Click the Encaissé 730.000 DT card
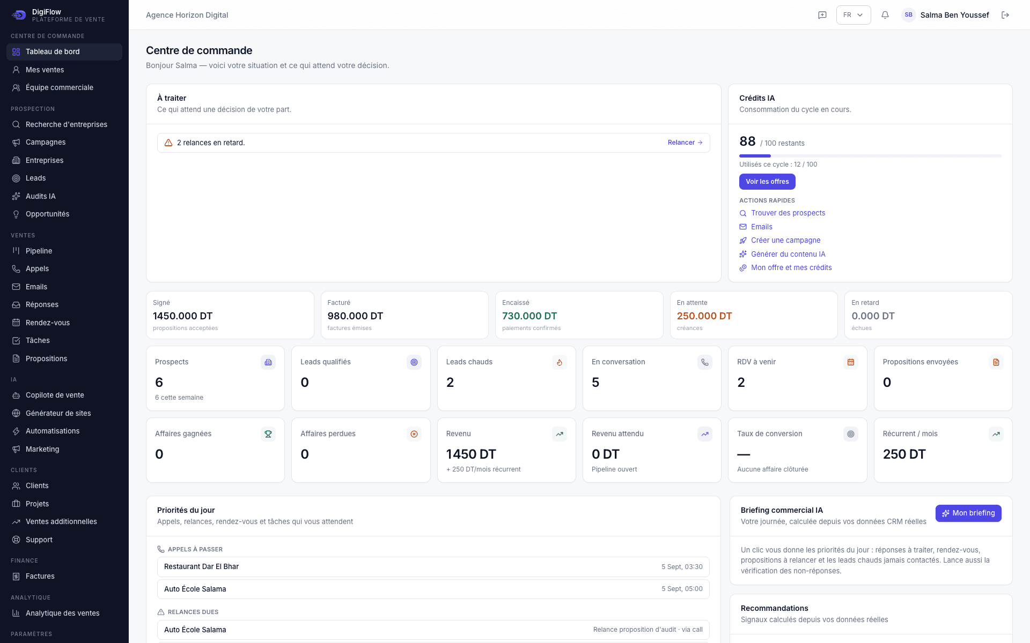1030x643 pixels. tap(579, 315)
